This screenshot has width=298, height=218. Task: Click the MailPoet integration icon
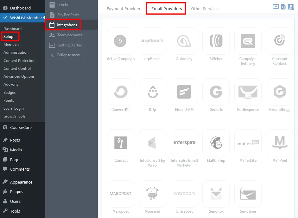[x=280, y=143]
